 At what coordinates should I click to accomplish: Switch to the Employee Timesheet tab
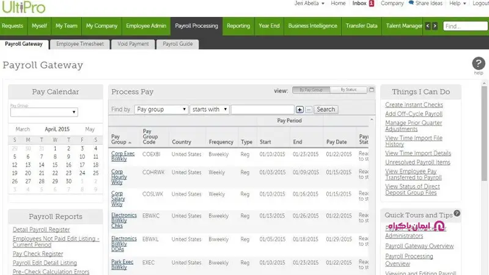point(80,44)
